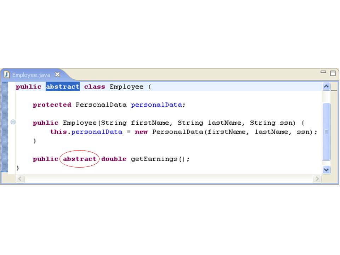Screen dimensions: 340x255
Task: Click the 'getEarnings()' method name
Action: tap(158, 159)
